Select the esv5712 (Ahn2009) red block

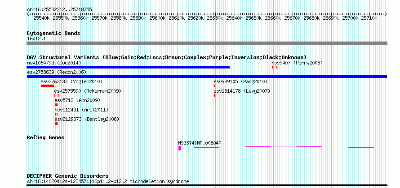click(56, 105)
